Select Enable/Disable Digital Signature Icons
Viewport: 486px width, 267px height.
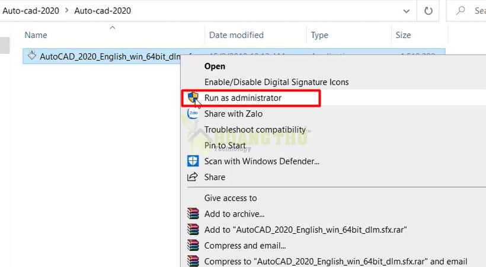point(276,82)
